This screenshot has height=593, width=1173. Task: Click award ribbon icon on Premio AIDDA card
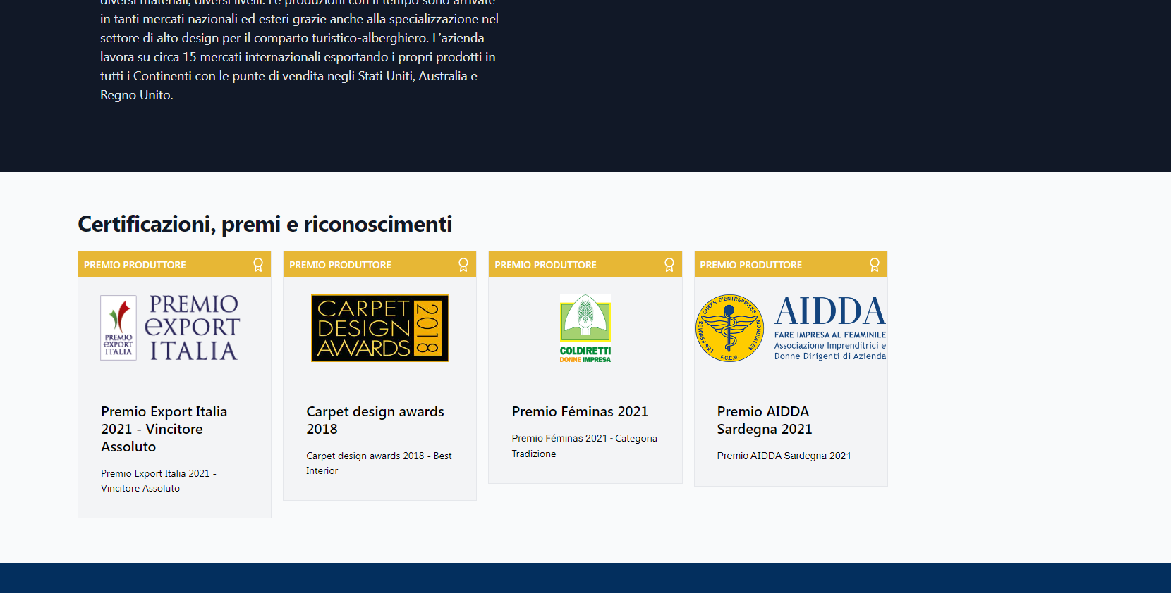(x=875, y=265)
